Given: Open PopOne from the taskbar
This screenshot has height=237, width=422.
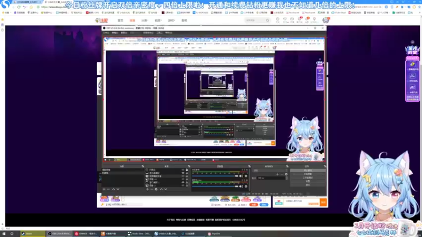Looking at the screenshot, I should 219,233.
